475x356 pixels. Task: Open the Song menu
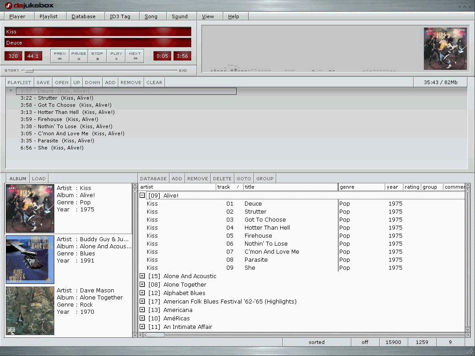pos(151,16)
